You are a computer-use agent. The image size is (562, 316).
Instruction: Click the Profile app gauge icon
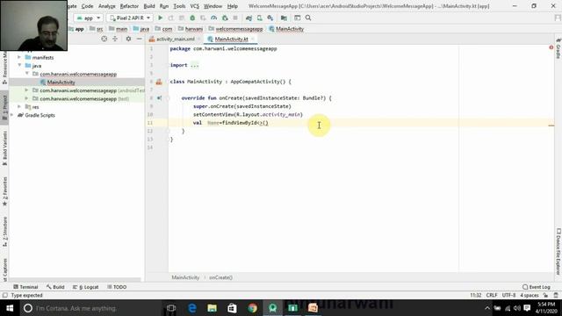(214, 18)
